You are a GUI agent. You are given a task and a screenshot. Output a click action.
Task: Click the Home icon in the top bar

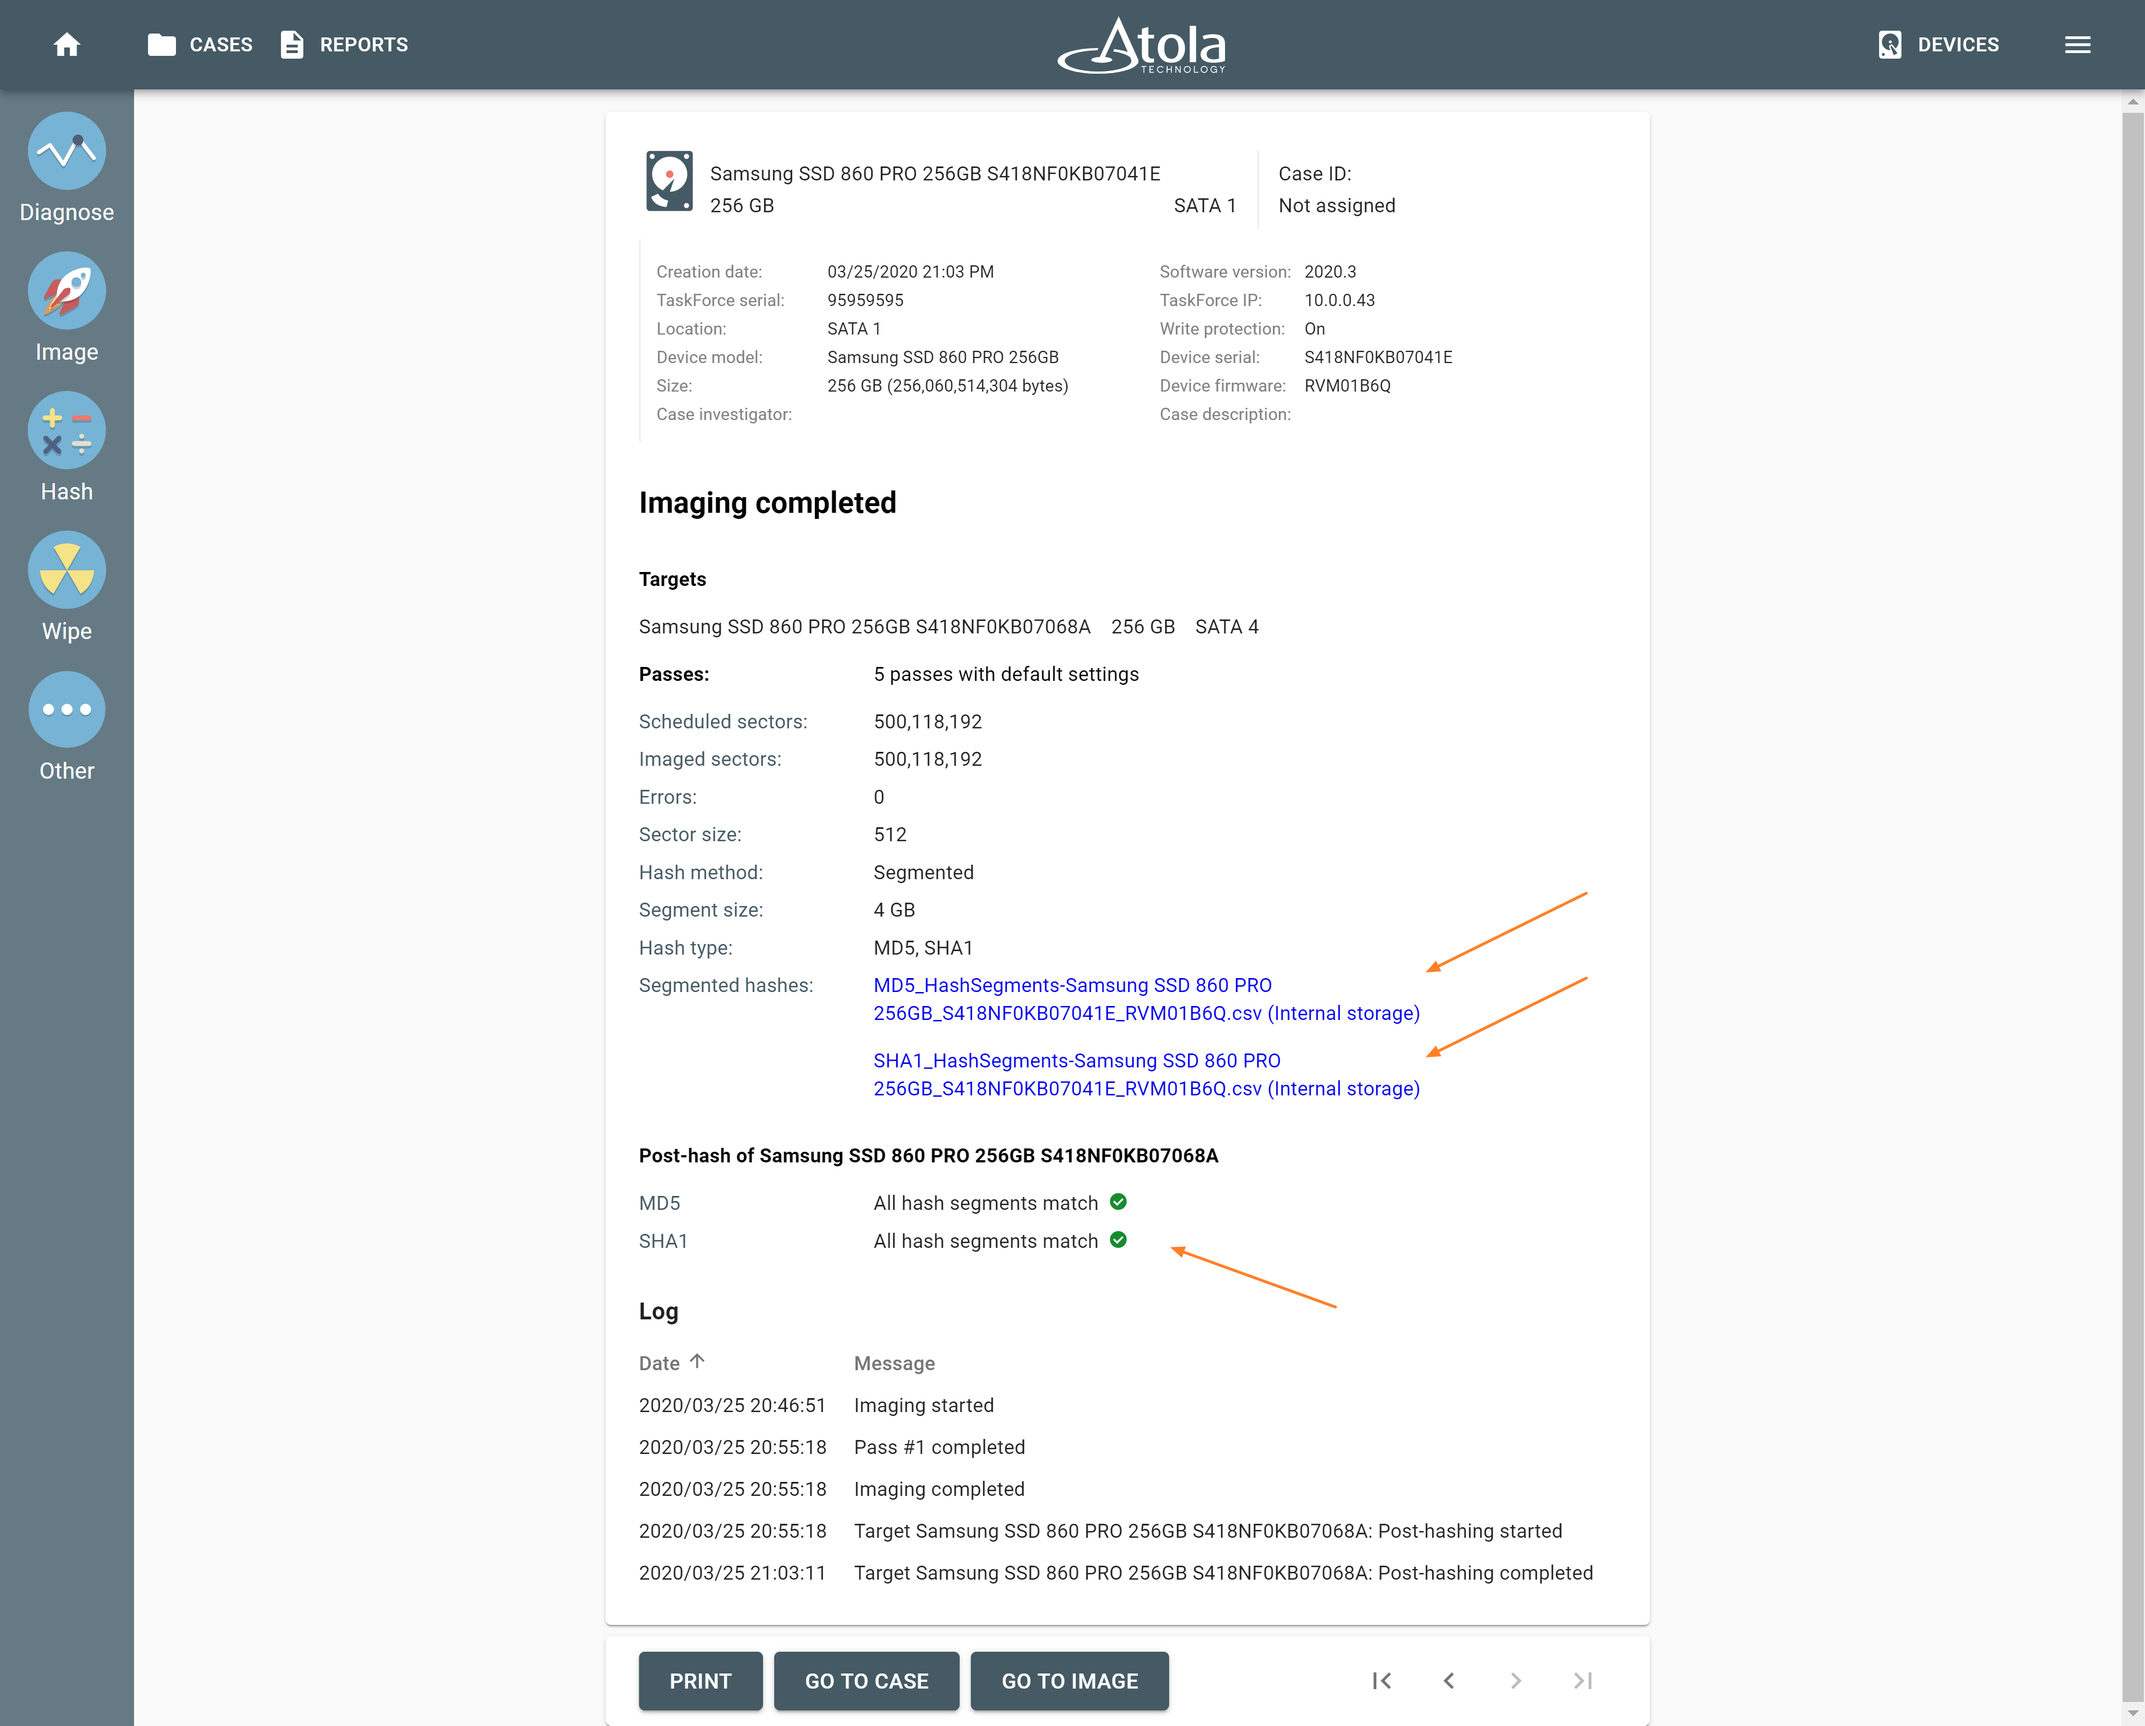(x=66, y=45)
